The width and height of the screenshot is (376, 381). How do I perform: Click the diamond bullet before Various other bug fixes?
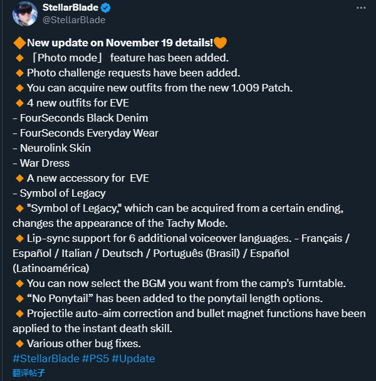pyautogui.click(x=19, y=344)
